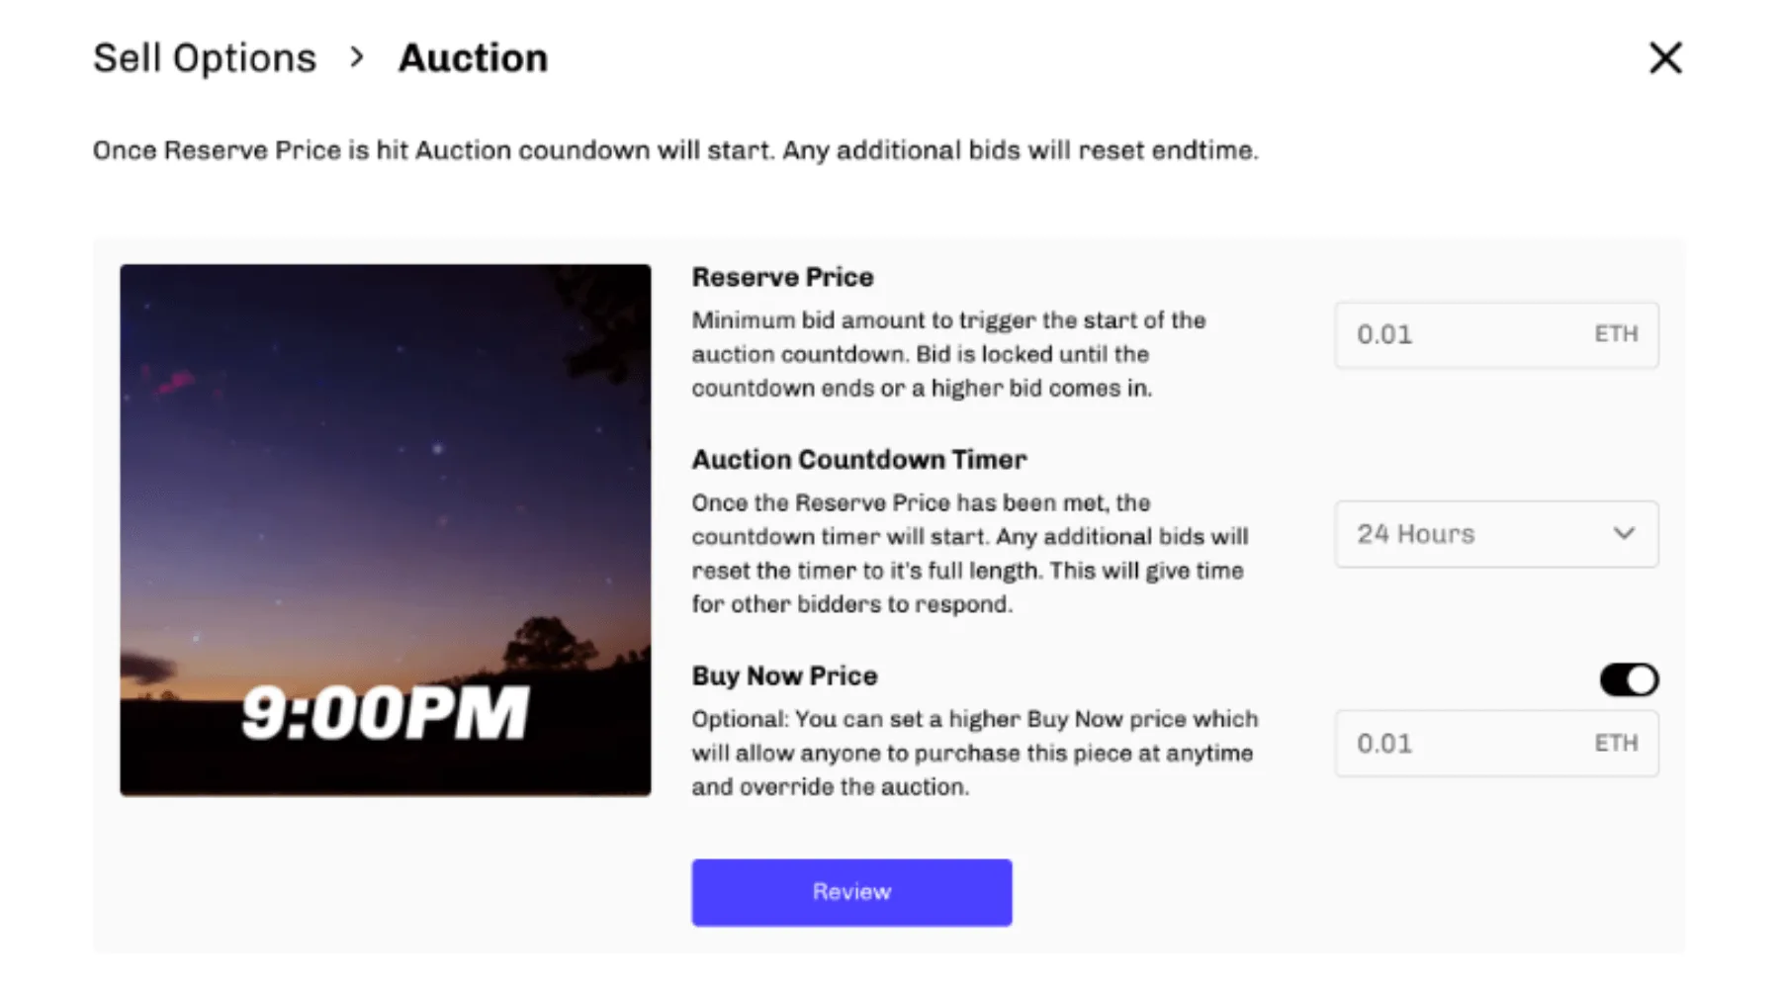The image size is (1780, 989).
Task: Click the countdown timer dropdown arrow
Action: tap(1623, 534)
